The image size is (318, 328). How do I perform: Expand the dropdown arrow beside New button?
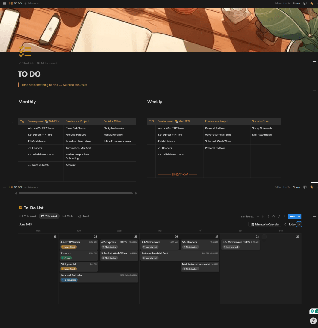coord(299,217)
